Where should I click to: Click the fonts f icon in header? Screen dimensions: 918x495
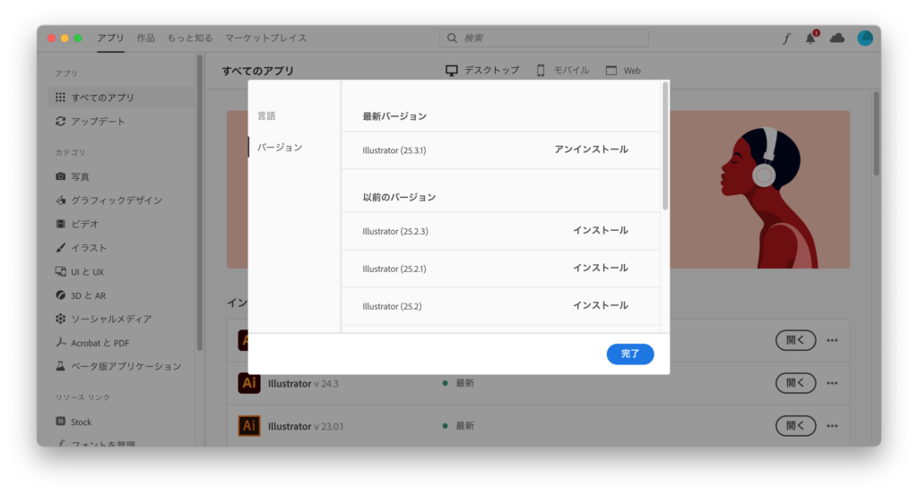786,38
